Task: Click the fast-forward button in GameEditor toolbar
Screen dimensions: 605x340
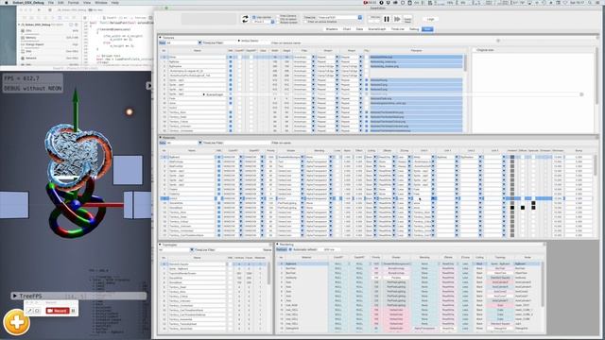Action: 397,19
